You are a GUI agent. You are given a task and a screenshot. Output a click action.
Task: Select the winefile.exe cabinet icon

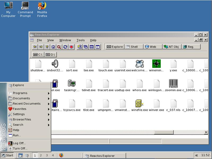tap(139, 103)
